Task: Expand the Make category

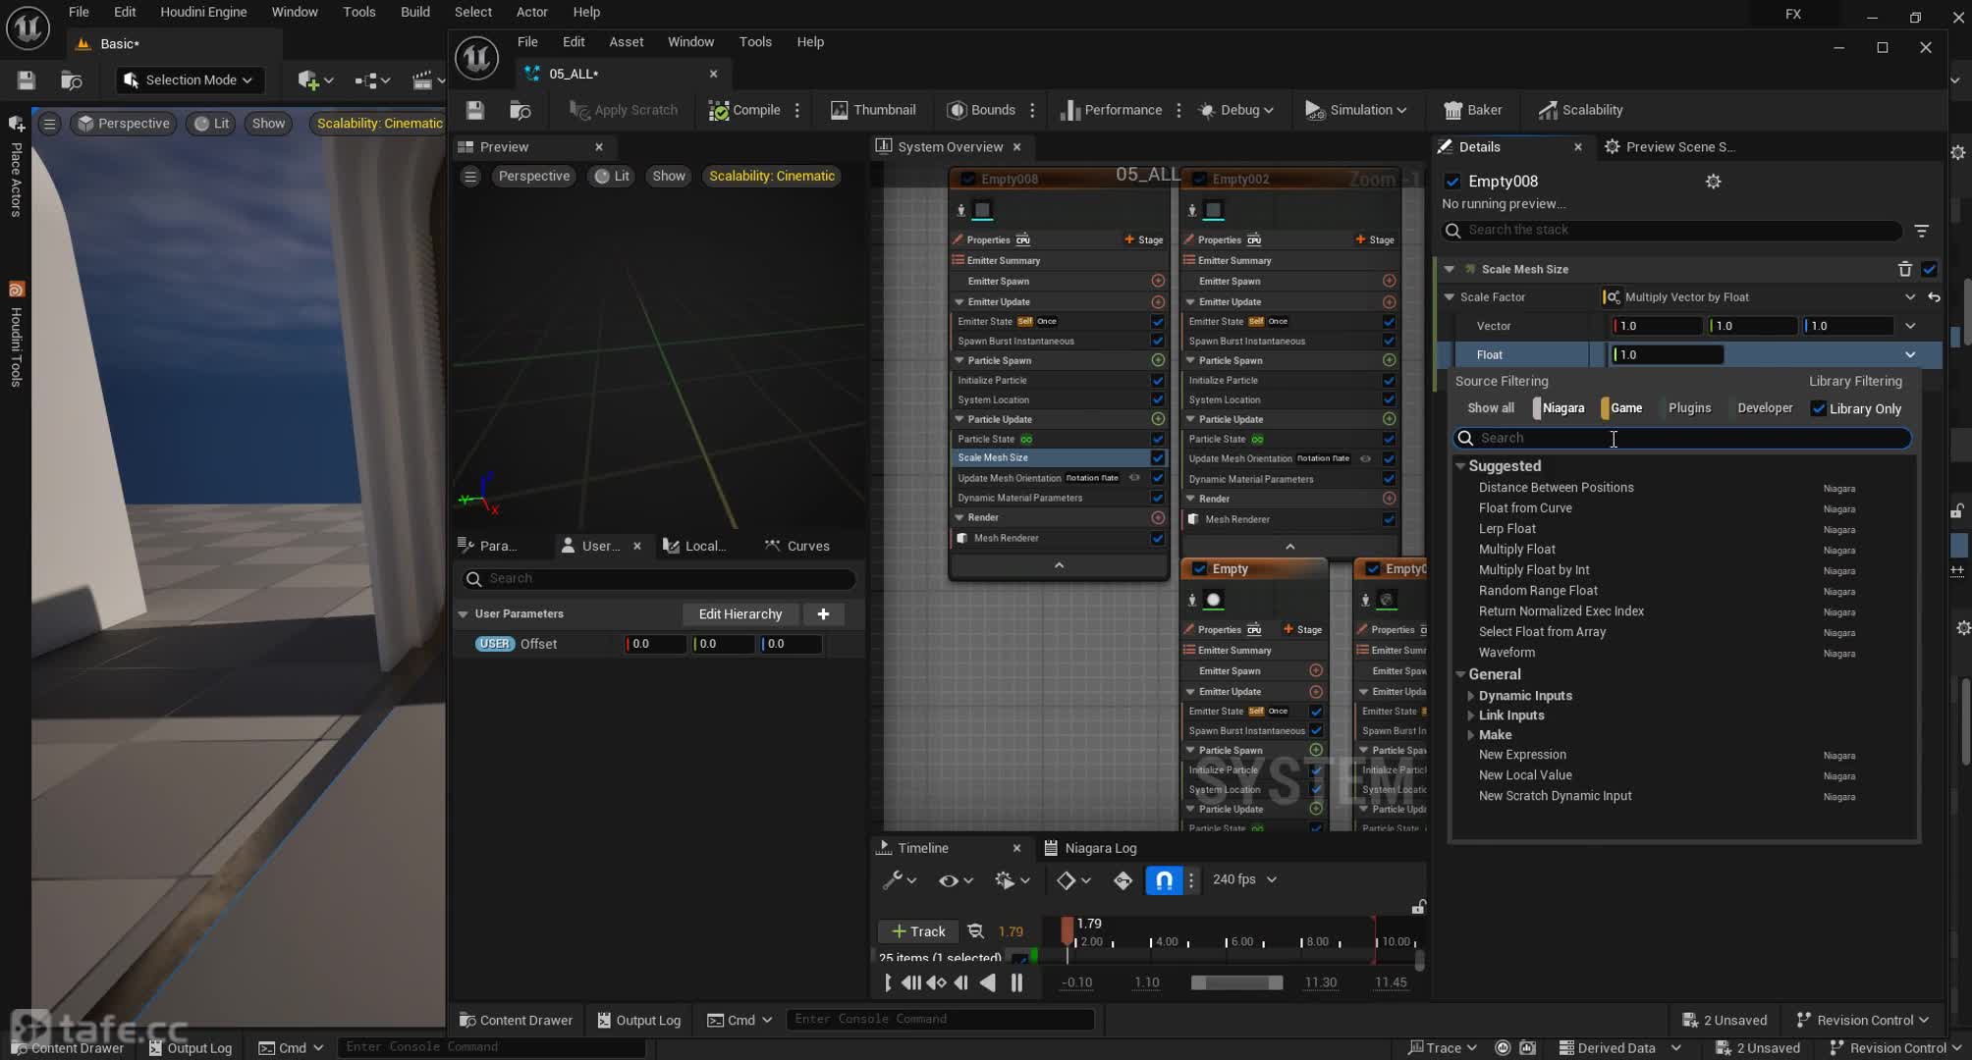Action: [x=1470, y=735]
